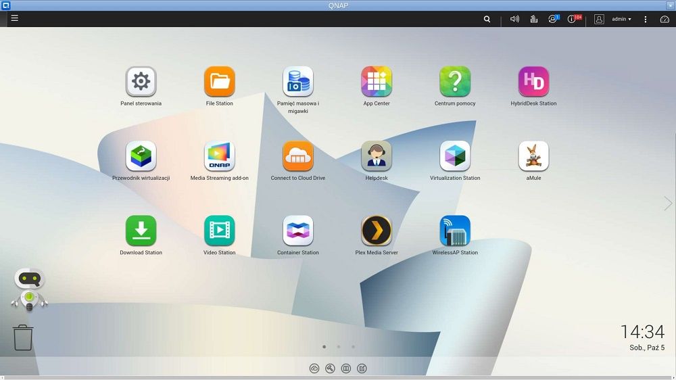Open the robot assistant
Screen dimensions: 676x380
29,290
